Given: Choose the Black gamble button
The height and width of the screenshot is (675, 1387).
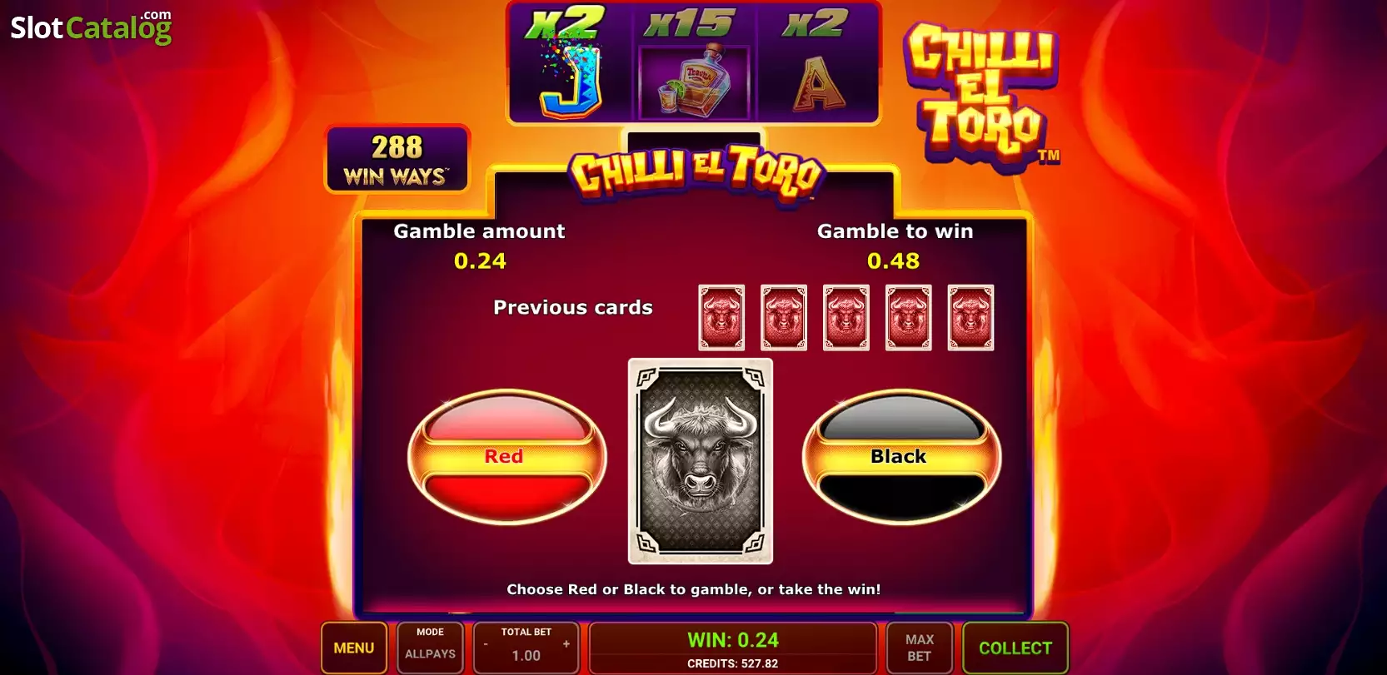Looking at the screenshot, I should (901, 457).
